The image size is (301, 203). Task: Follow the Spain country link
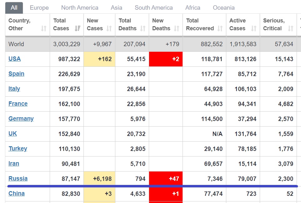(x=16, y=74)
